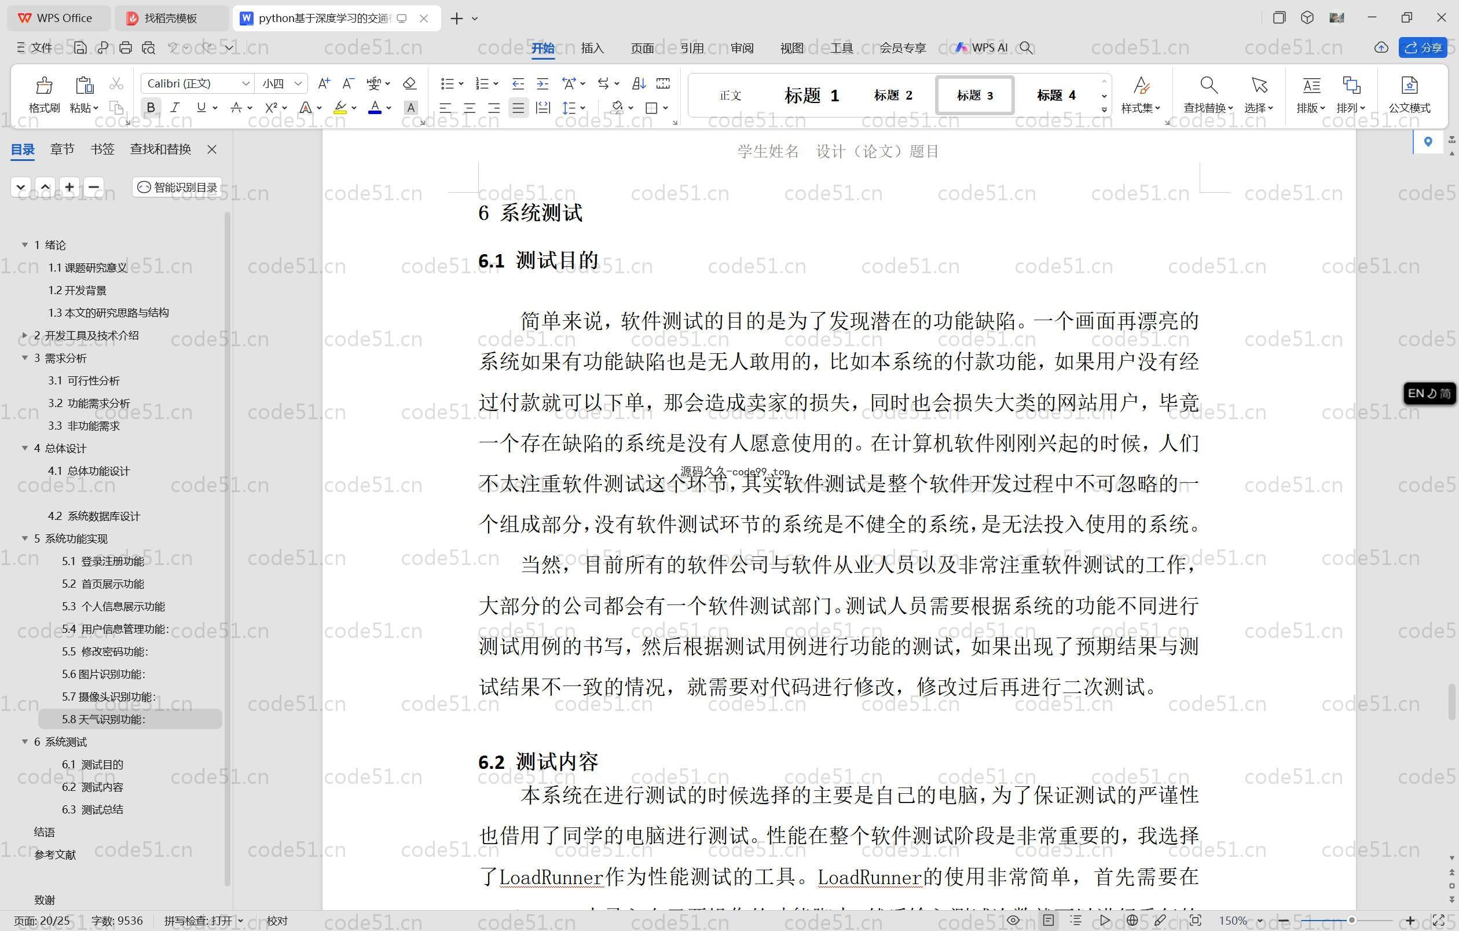
Task: Click the Undo arrow icon
Action: pyautogui.click(x=173, y=47)
